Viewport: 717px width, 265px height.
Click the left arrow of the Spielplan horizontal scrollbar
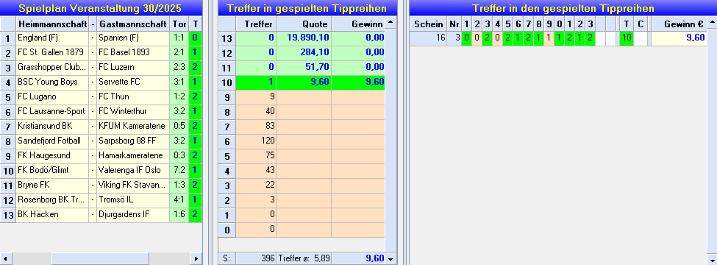click(x=4, y=258)
